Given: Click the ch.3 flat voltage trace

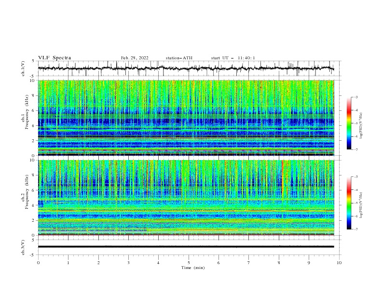Looking at the screenshot, I should (x=186, y=247).
